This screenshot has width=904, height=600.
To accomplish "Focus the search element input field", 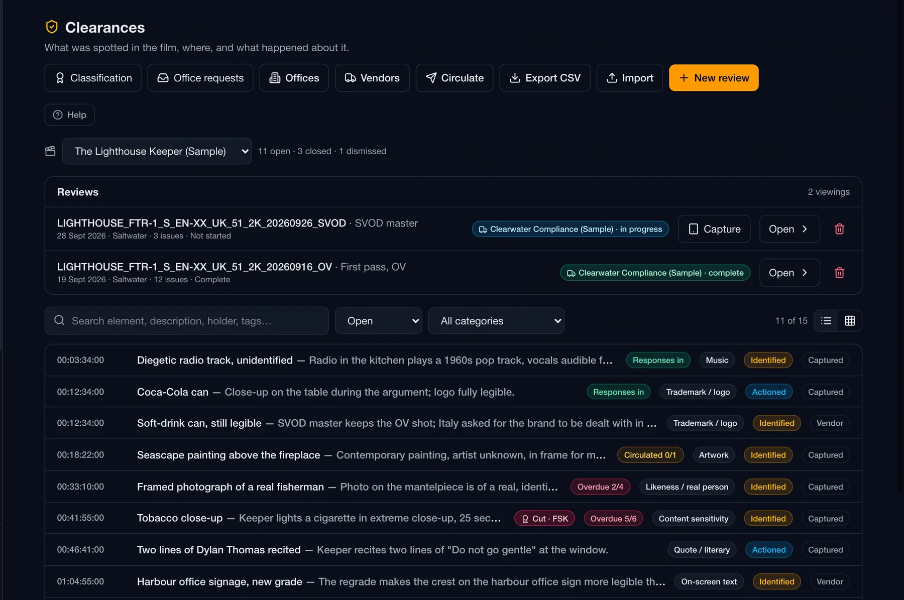I will pyautogui.click(x=187, y=321).
